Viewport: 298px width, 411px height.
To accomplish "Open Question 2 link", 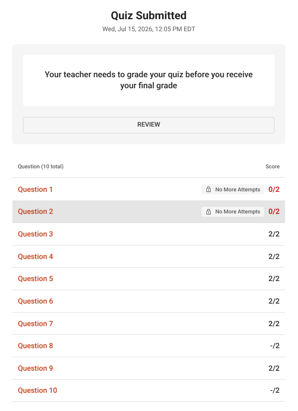I will coord(36,211).
